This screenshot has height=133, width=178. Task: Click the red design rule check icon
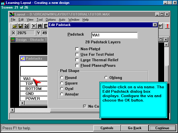[167, 26]
